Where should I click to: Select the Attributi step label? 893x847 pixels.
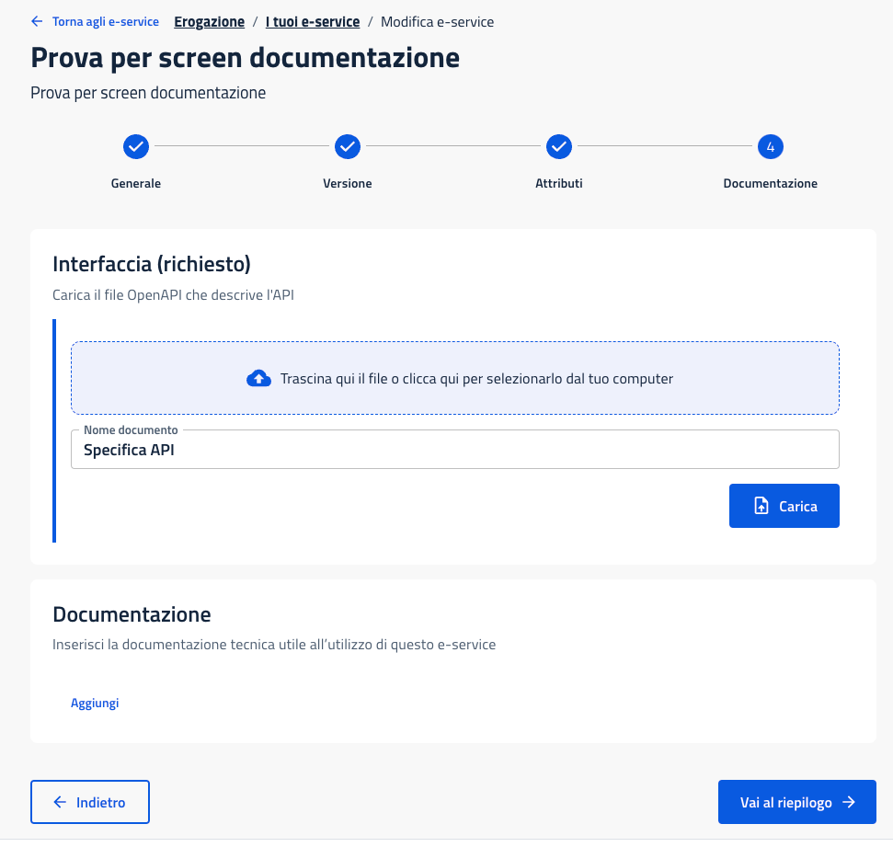[559, 183]
